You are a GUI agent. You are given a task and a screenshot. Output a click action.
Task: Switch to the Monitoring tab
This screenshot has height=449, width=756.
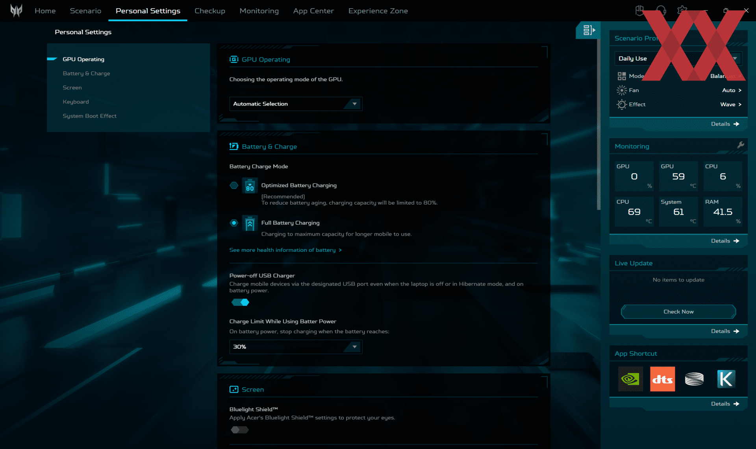259,11
